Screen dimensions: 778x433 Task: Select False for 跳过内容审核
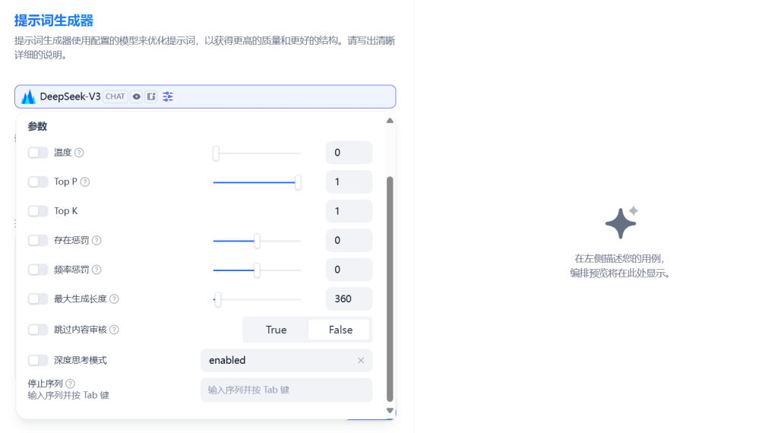pyautogui.click(x=340, y=330)
